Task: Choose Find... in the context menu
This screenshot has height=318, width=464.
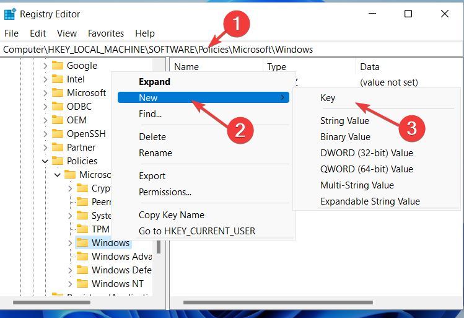Action: pyautogui.click(x=203, y=113)
